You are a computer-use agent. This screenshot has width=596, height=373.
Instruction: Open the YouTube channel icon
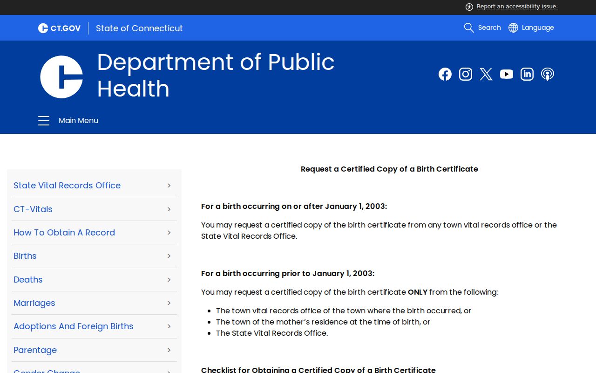pos(507,74)
